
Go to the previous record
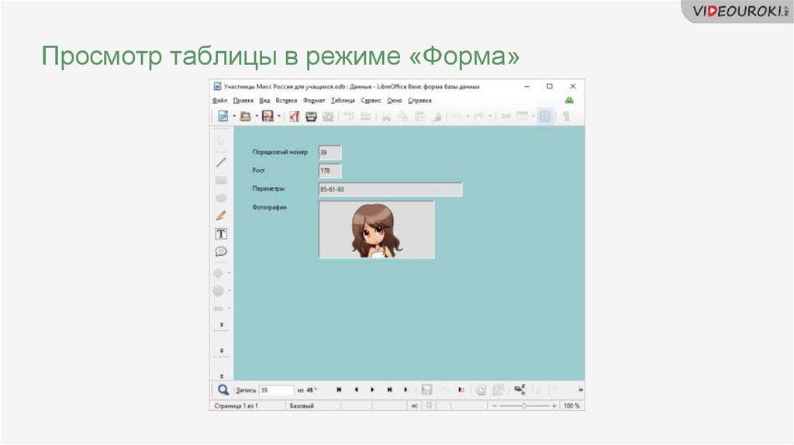pos(356,390)
